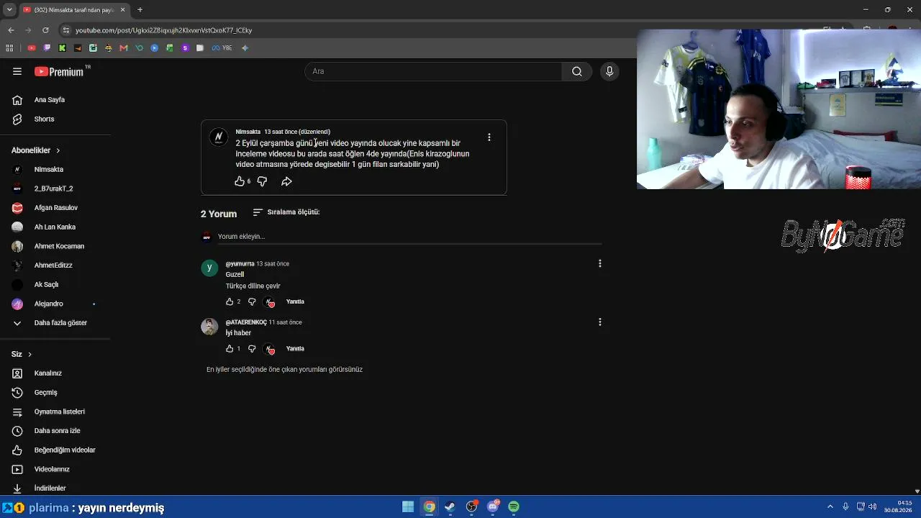Reply to @ATAERENKOÇ with Yanıtla
Image resolution: width=921 pixels, height=518 pixels.
pyautogui.click(x=295, y=348)
